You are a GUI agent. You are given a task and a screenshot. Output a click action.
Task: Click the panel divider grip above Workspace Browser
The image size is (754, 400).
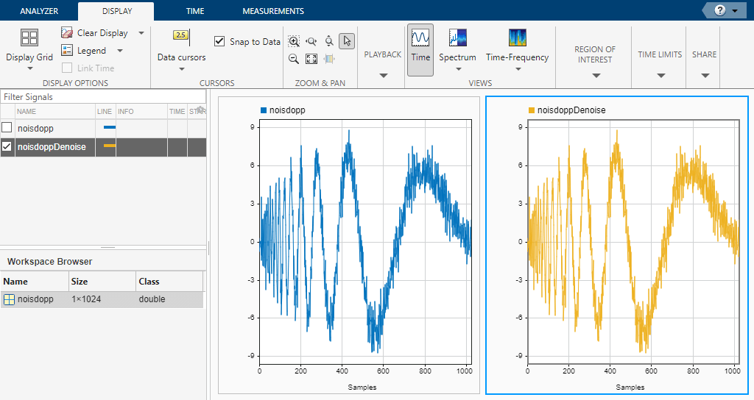pyautogui.click(x=108, y=247)
